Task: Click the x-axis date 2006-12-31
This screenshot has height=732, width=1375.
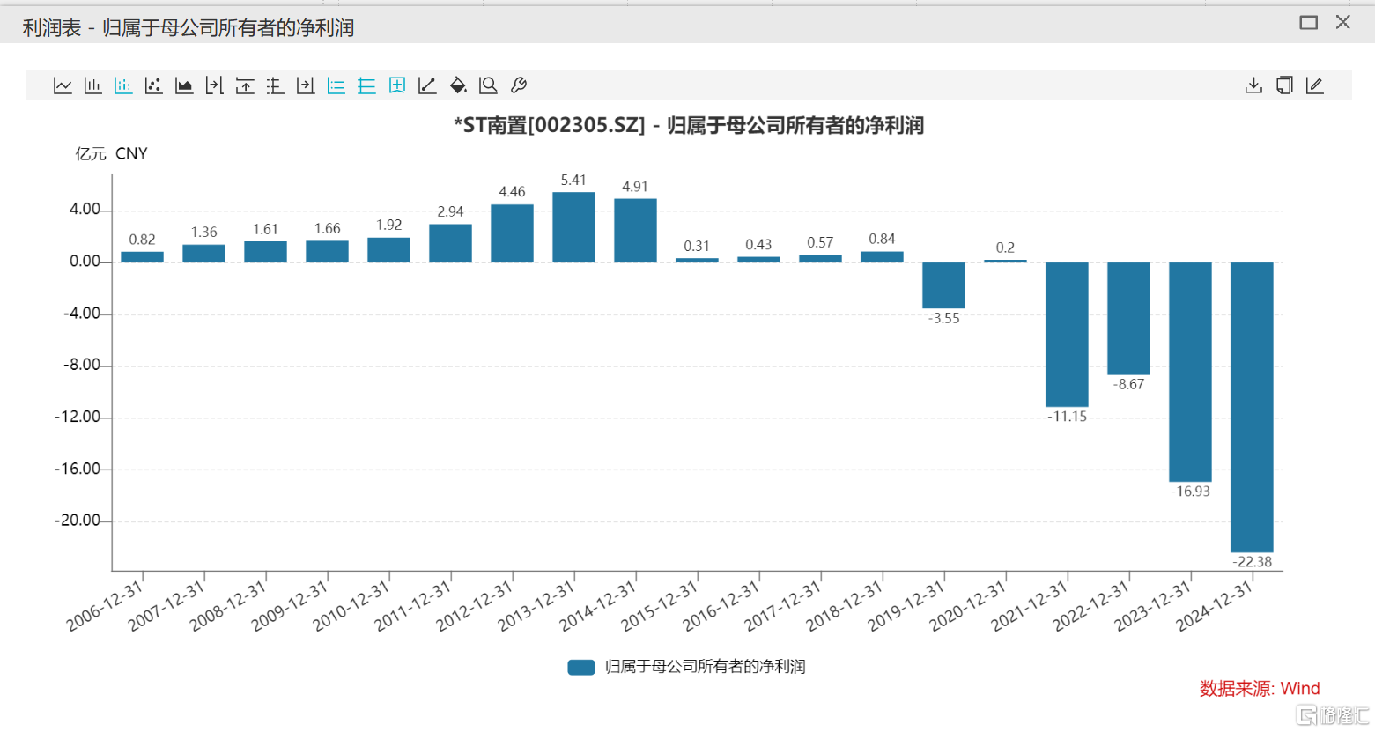Action: [104, 607]
